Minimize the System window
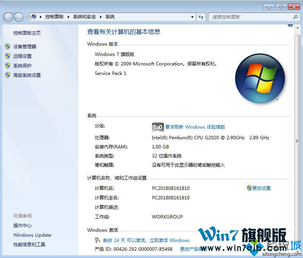 coord(269,7)
